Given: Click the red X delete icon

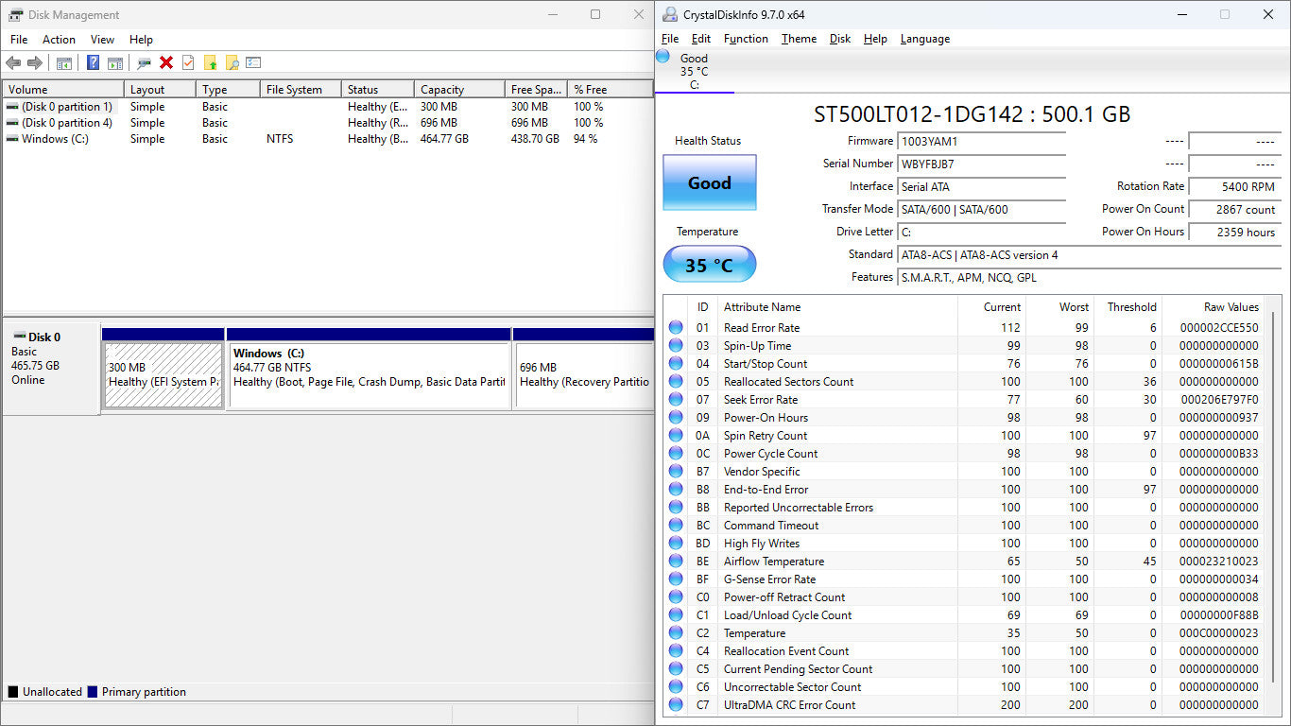Looking at the screenshot, I should pos(166,63).
